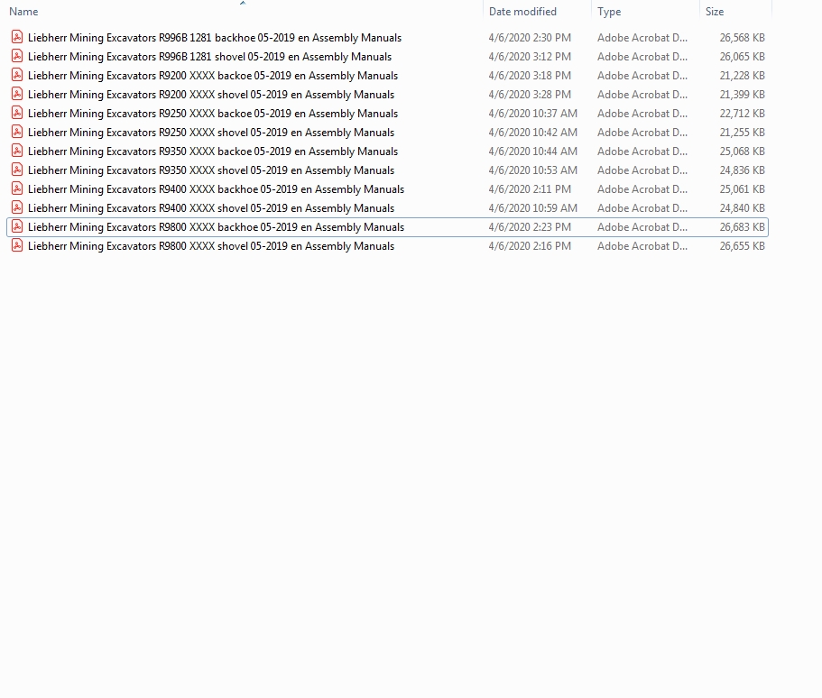Click file size 26,065 KB
Viewport: 822px width, 698px height.
[x=742, y=57]
